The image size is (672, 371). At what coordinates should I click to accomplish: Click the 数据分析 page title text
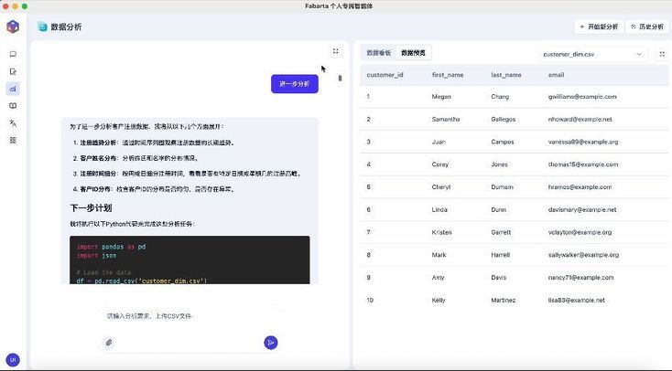pos(66,26)
